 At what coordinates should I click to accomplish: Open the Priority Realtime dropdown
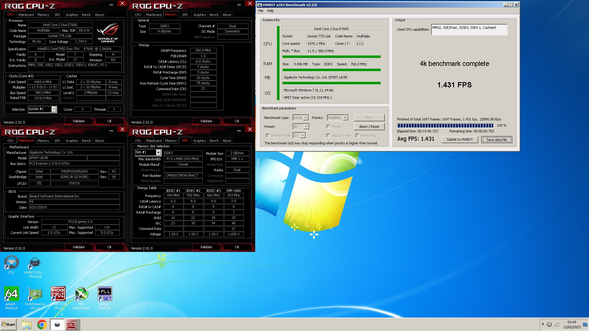tap(337, 118)
